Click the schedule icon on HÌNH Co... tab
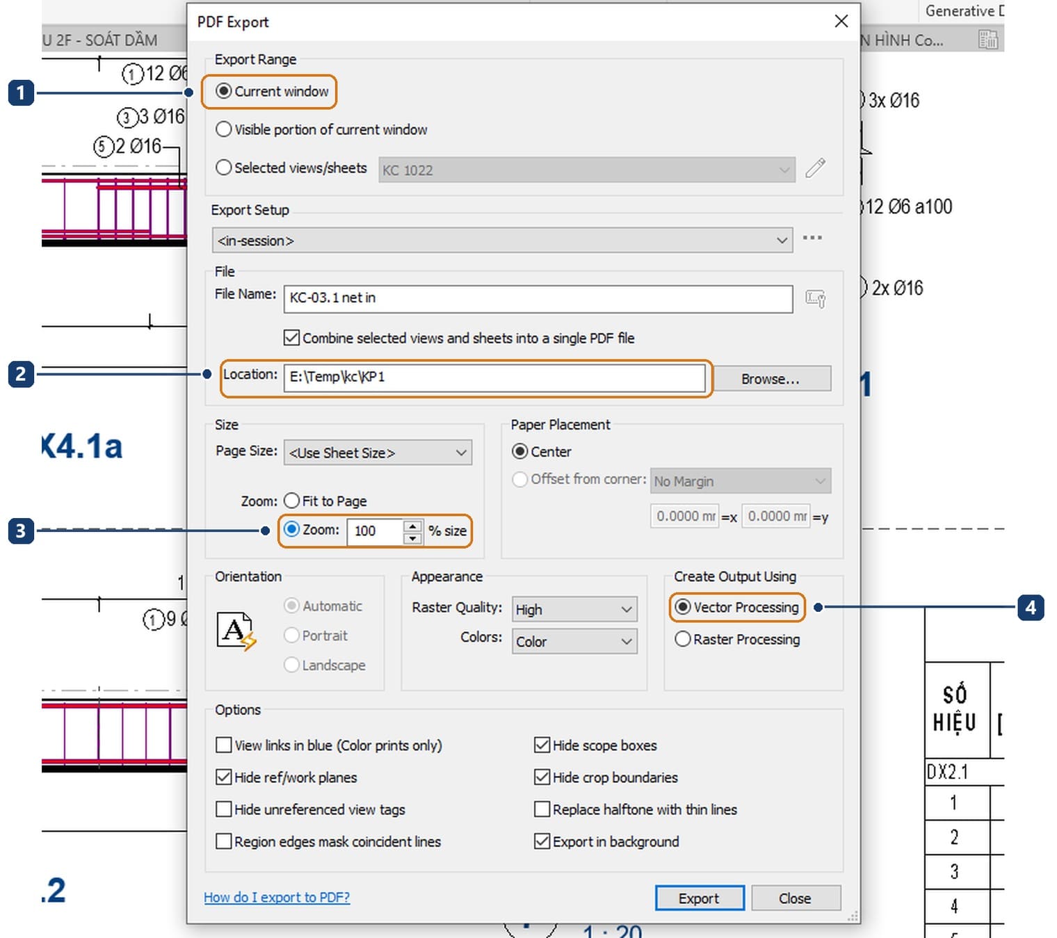1057x938 pixels. (987, 40)
